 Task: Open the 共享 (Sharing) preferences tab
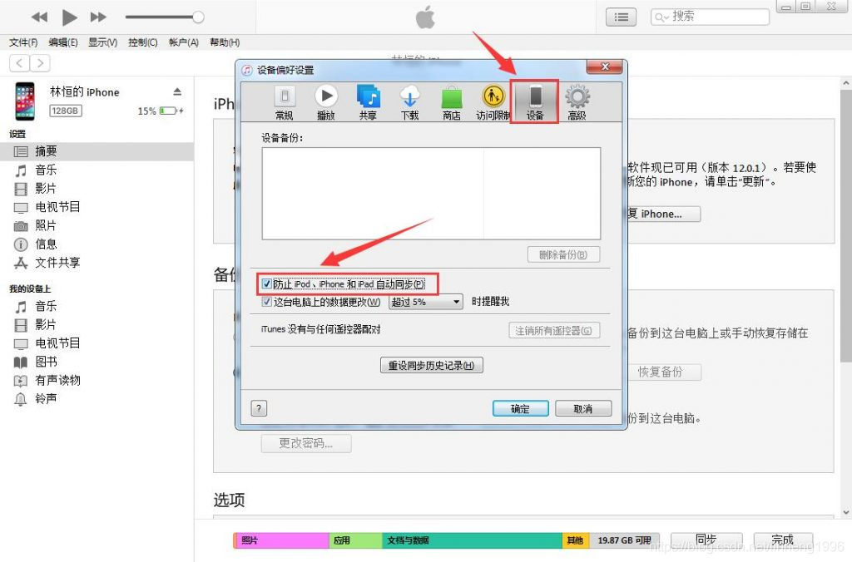[x=368, y=102]
